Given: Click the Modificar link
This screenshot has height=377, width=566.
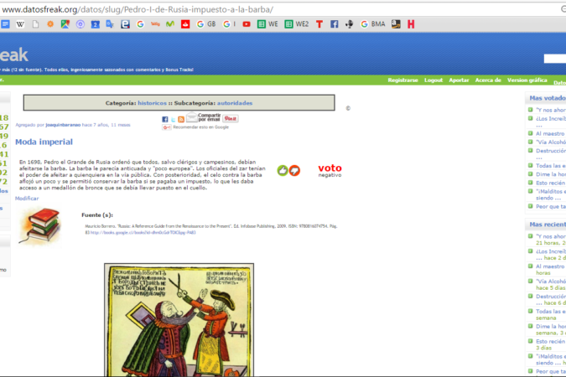Looking at the screenshot, I should [27, 199].
